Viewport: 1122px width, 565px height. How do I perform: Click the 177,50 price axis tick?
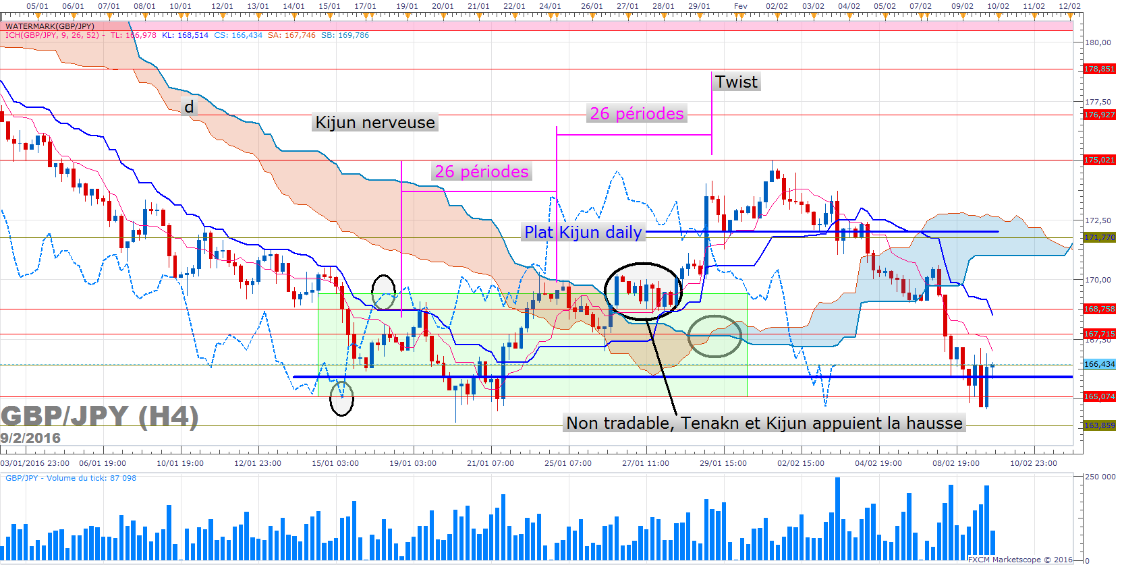click(1098, 102)
